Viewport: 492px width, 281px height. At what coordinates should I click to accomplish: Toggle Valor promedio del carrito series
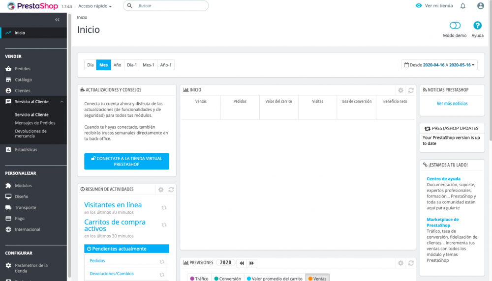[x=275, y=279]
